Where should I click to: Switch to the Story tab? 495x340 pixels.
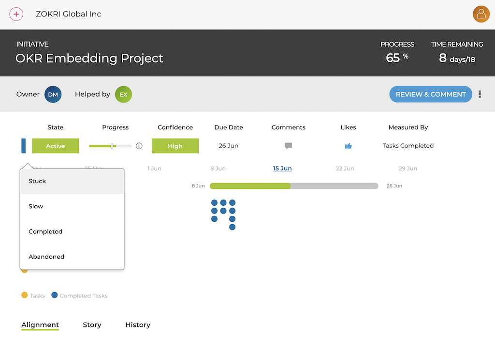click(92, 325)
